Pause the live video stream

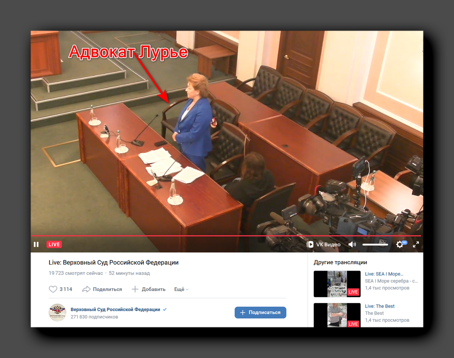click(36, 244)
